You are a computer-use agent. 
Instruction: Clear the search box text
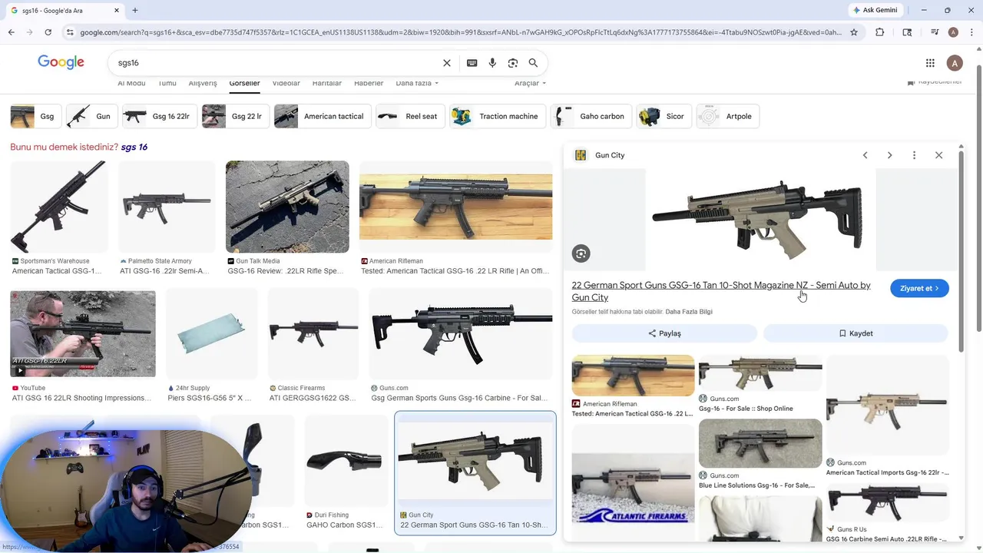pyautogui.click(x=447, y=63)
